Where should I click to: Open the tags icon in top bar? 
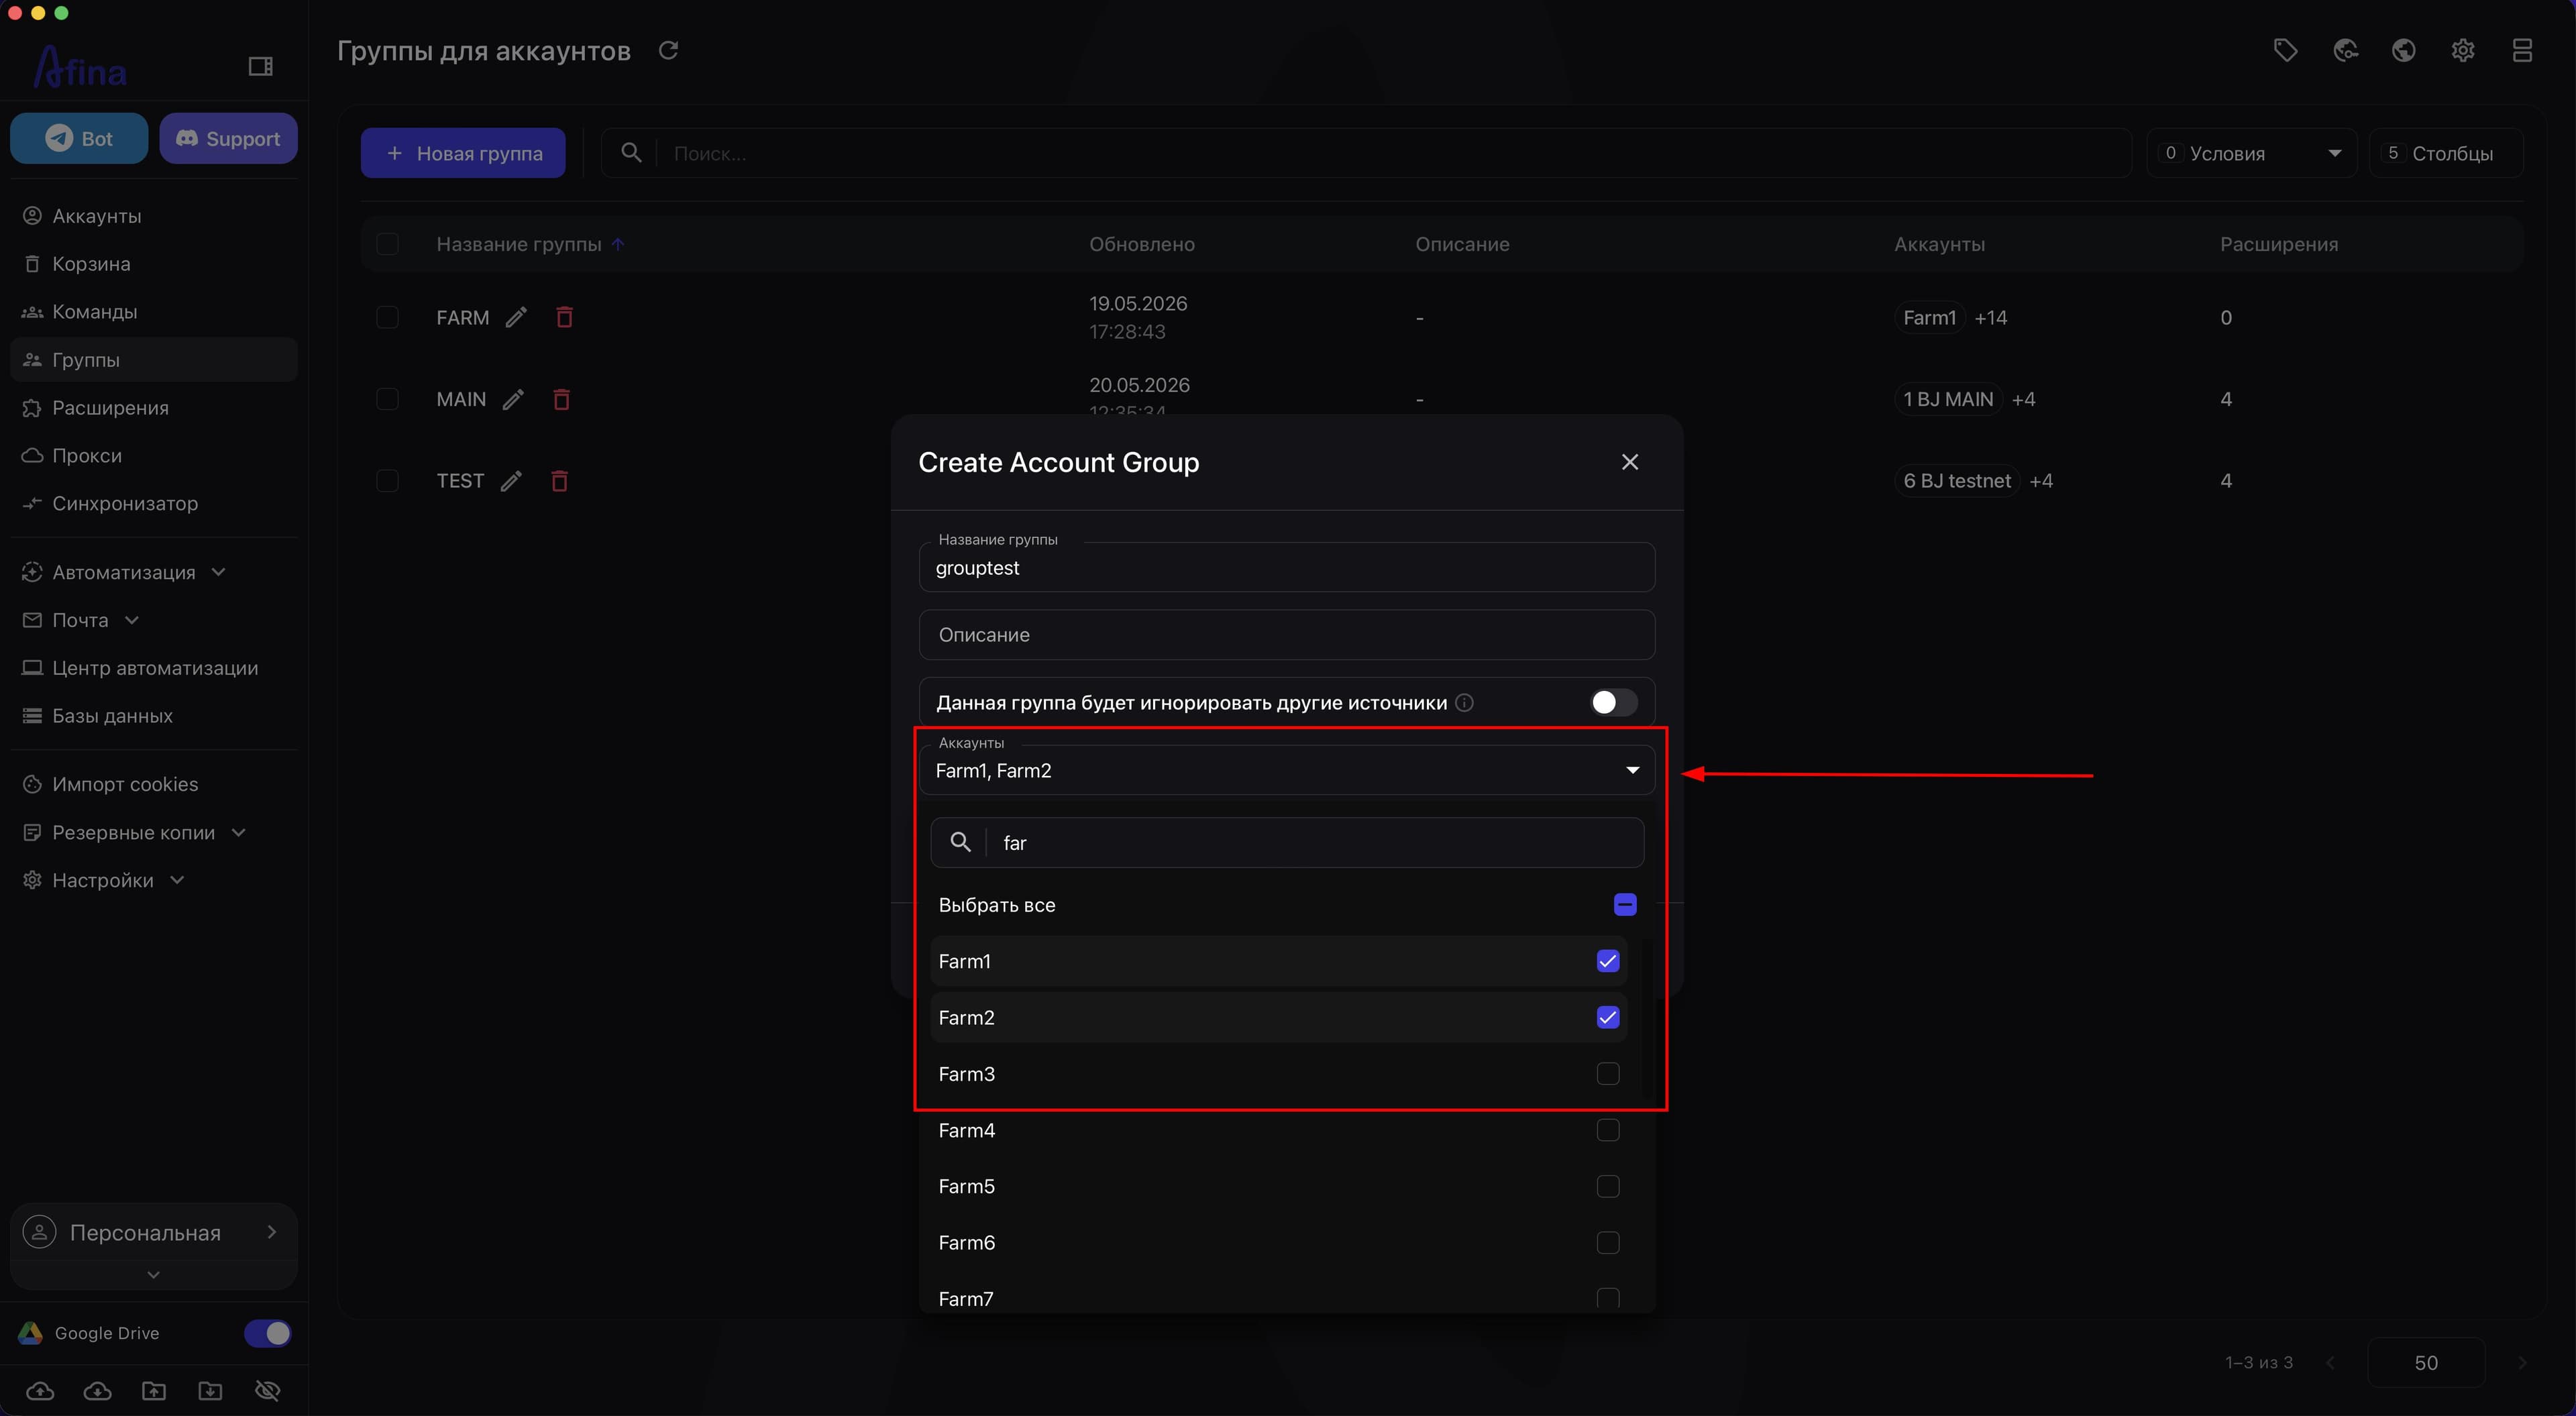2285,50
